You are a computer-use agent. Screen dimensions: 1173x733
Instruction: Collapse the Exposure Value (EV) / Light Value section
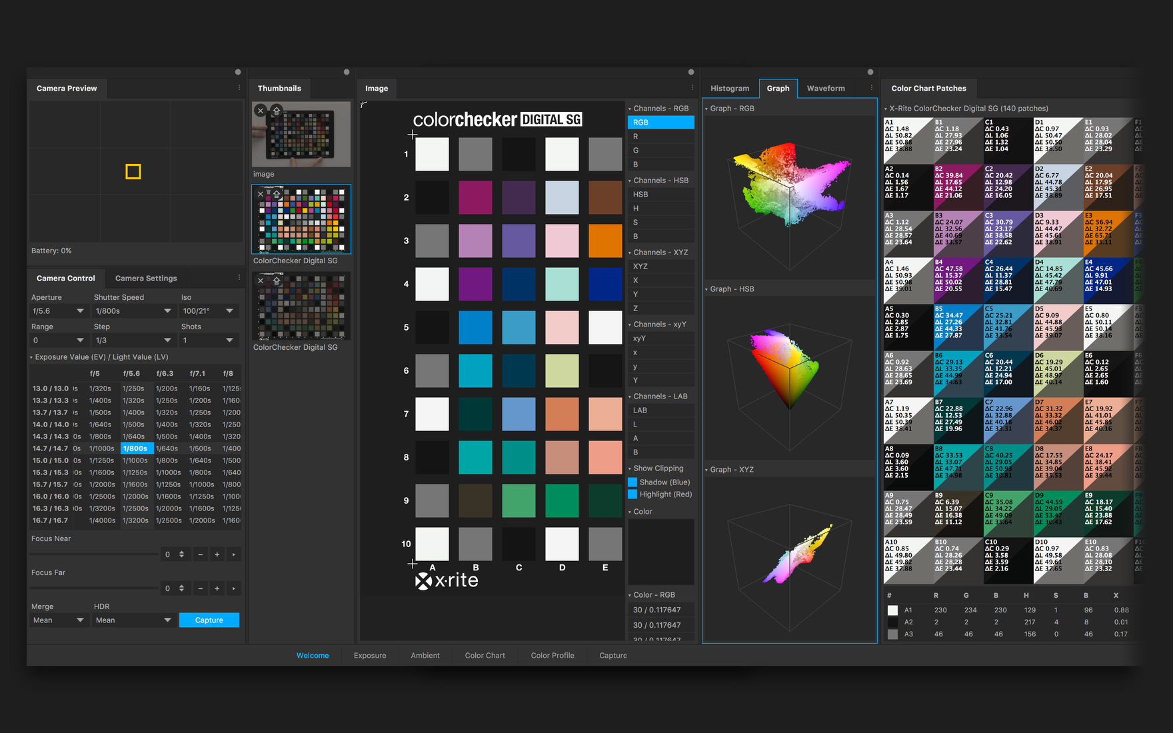tap(31, 358)
